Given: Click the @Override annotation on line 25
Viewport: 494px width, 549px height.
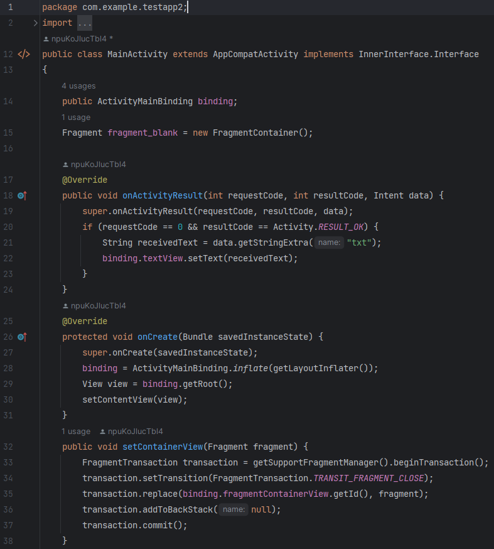Looking at the screenshot, I should pyautogui.click(x=85, y=322).
